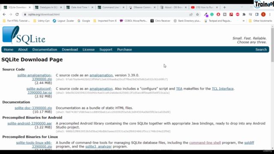Open the gray square extension icon
The width and height of the screenshot is (274, 154).
click(225, 15)
